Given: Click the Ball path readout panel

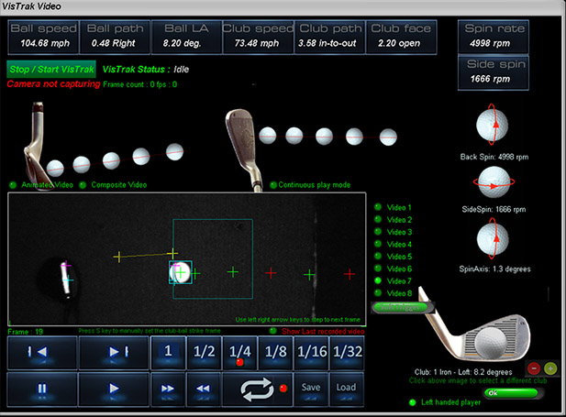Looking at the screenshot, I should click(115, 37).
